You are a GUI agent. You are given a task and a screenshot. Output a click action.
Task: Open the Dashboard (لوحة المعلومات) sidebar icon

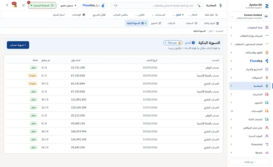pyautogui.click(x=267, y=28)
